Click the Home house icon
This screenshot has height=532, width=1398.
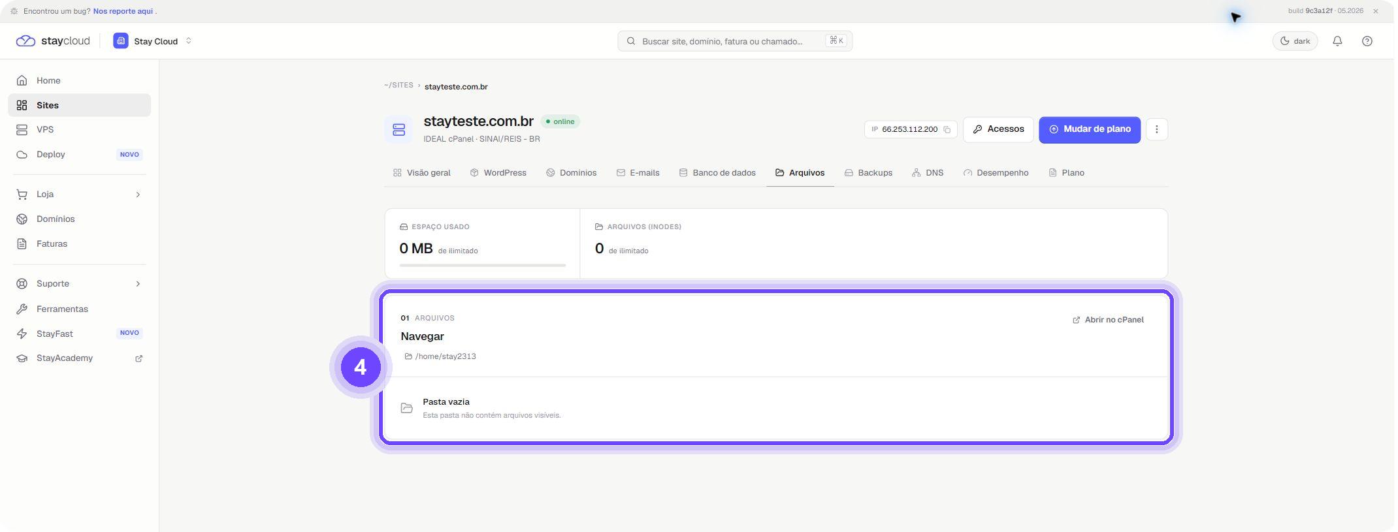pos(22,80)
